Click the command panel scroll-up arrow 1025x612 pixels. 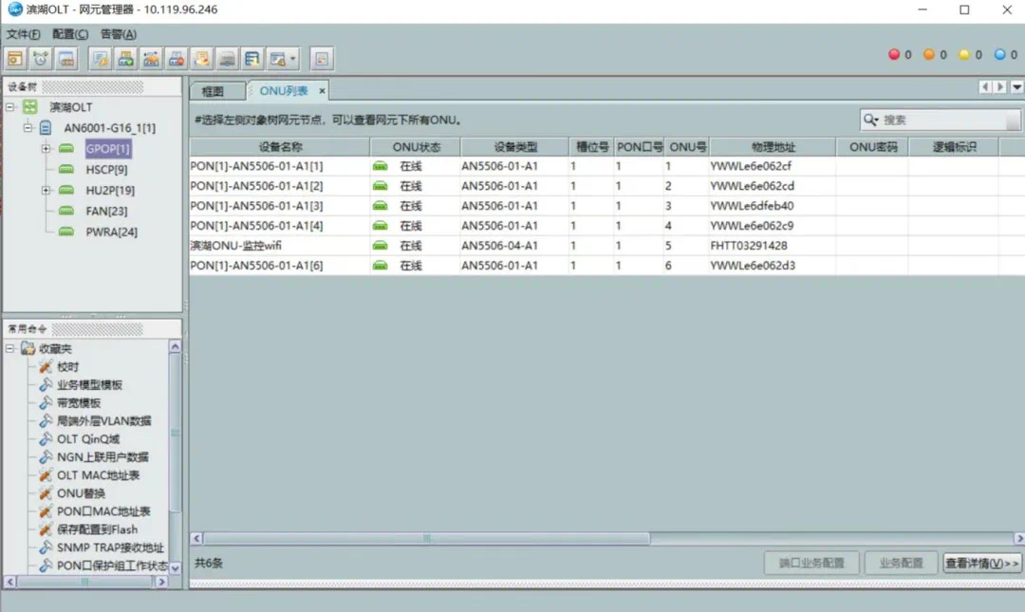[176, 346]
